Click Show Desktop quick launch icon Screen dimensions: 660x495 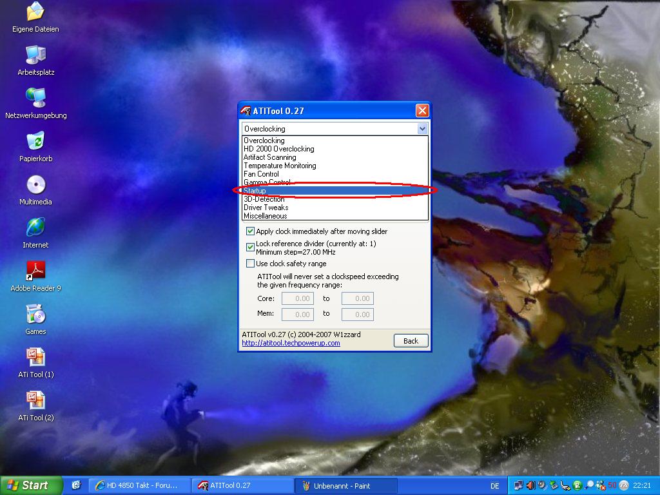pyautogui.click(x=76, y=485)
